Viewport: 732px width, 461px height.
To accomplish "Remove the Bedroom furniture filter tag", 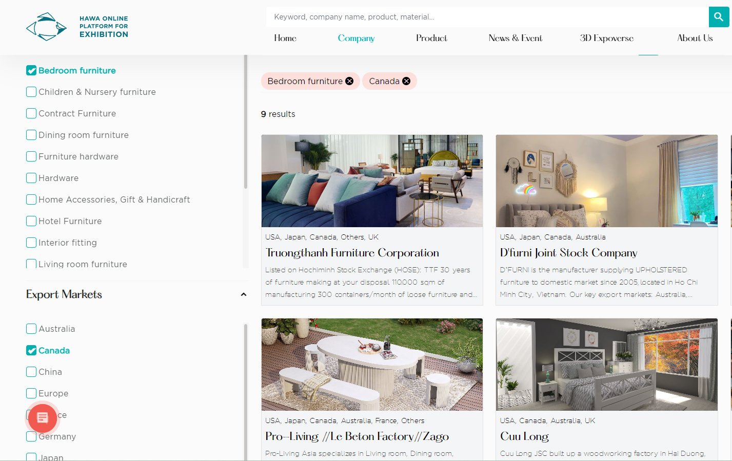I will tap(349, 81).
